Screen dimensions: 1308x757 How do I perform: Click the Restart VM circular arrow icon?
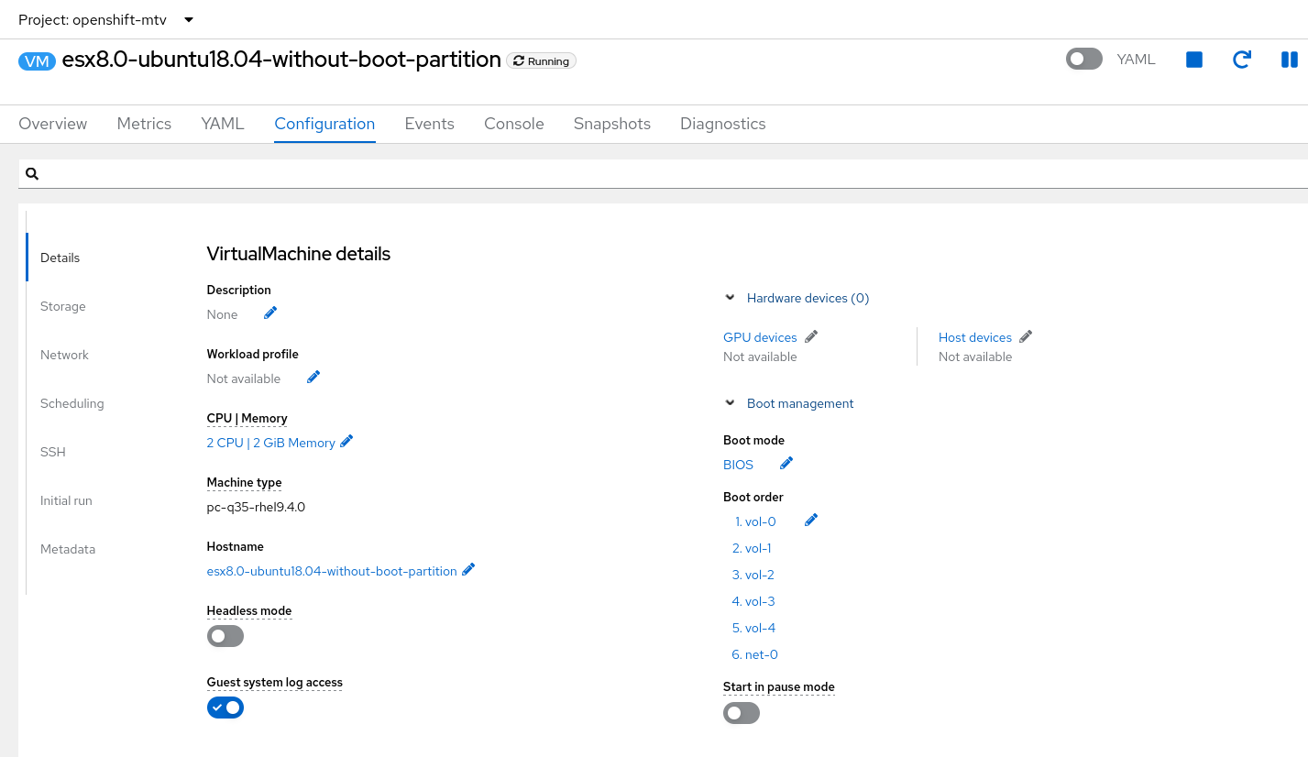pos(1241,60)
